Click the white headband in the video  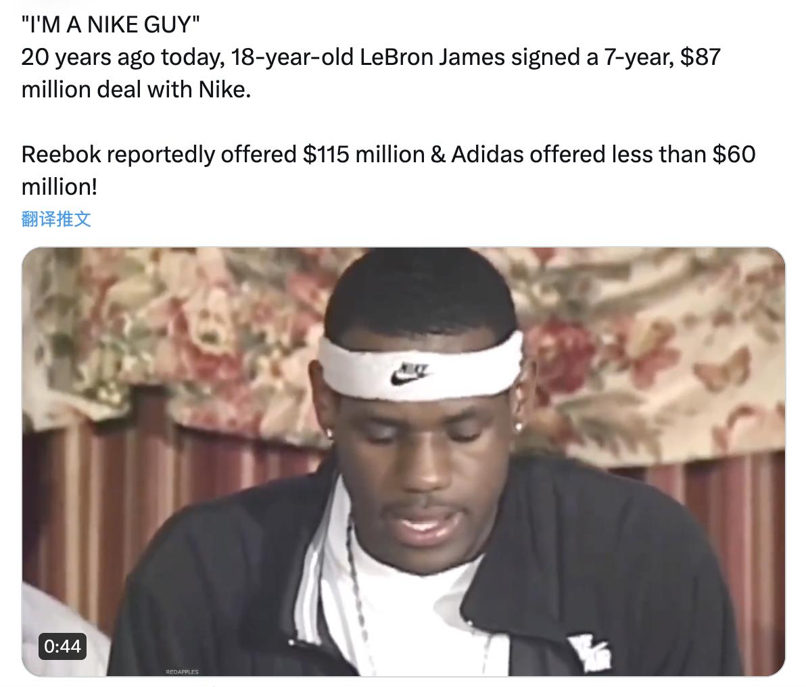click(x=421, y=366)
